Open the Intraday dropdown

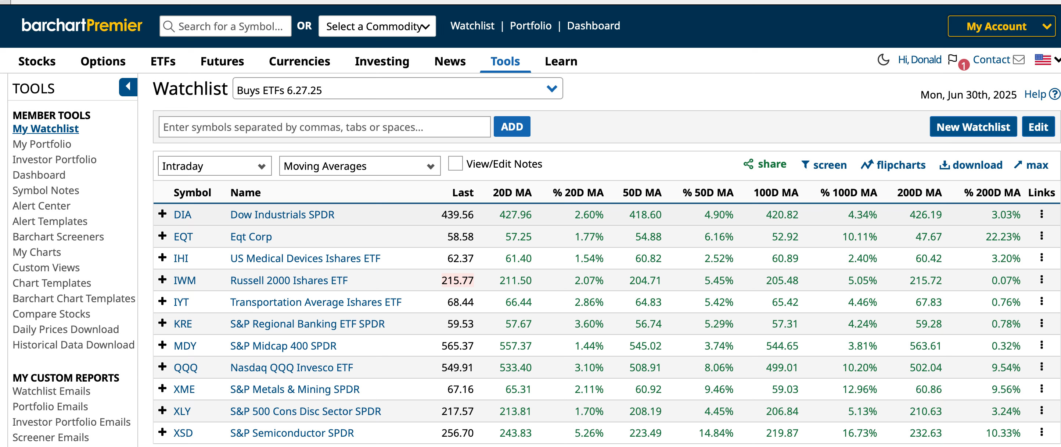point(215,166)
